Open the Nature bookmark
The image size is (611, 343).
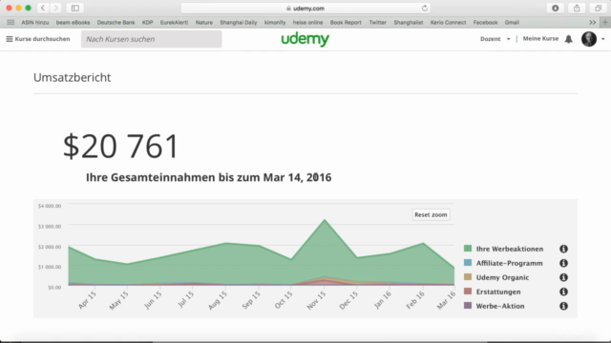[204, 23]
